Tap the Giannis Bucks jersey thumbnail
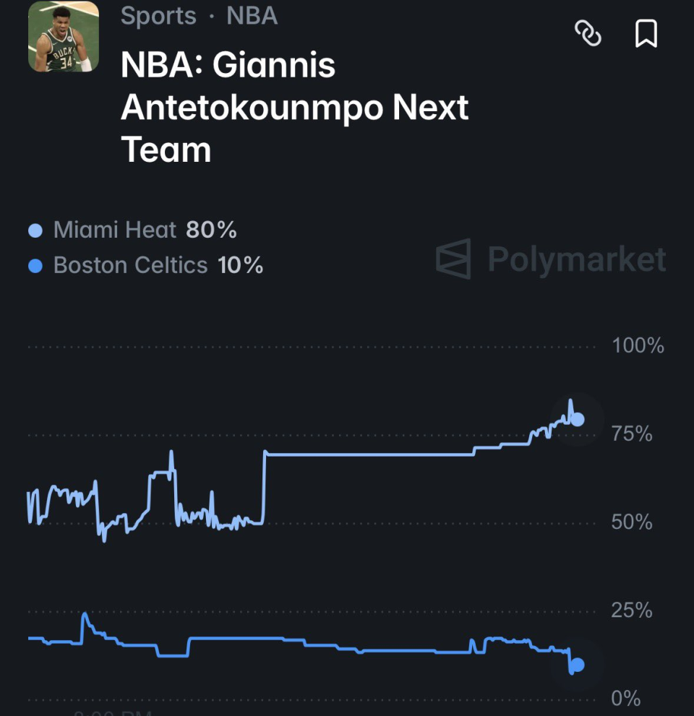This screenshot has width=694, height=716. (64, 37)
